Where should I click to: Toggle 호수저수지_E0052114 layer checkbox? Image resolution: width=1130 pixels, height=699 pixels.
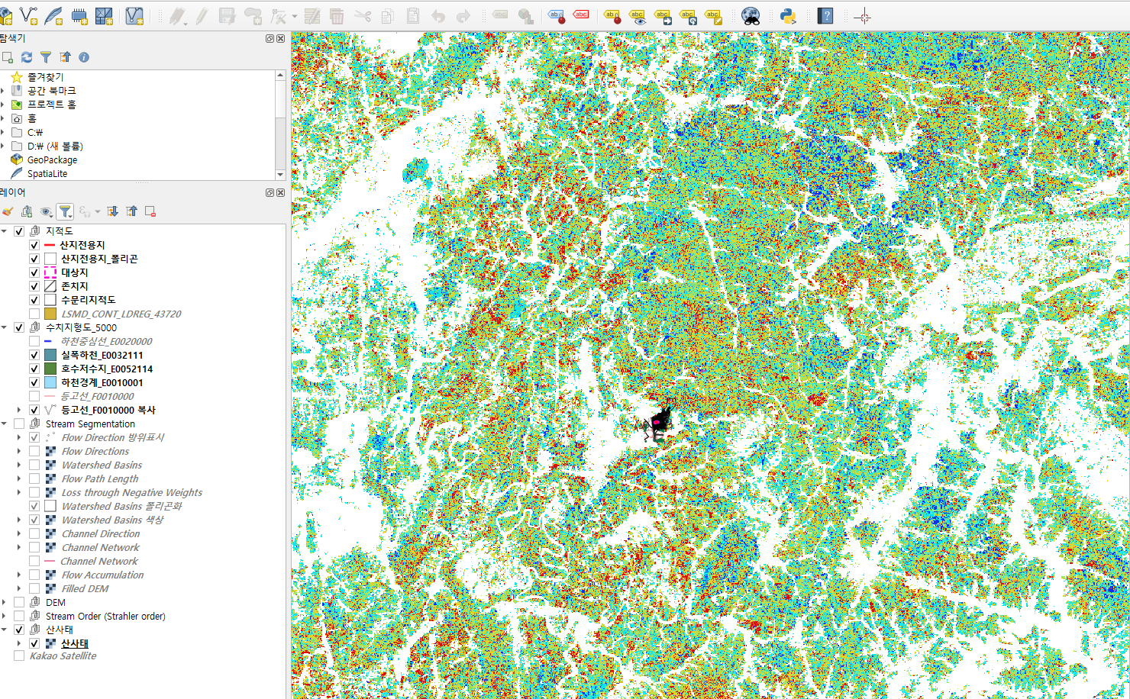[x=34, y=369]
